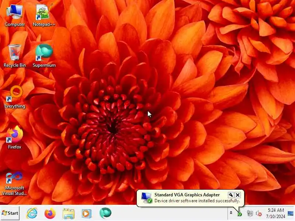This screenshot has width=295, height=221.
Task: Open the Start menu
Action: [x=10, y=213]
